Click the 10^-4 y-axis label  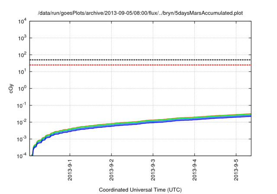(22, 155)
